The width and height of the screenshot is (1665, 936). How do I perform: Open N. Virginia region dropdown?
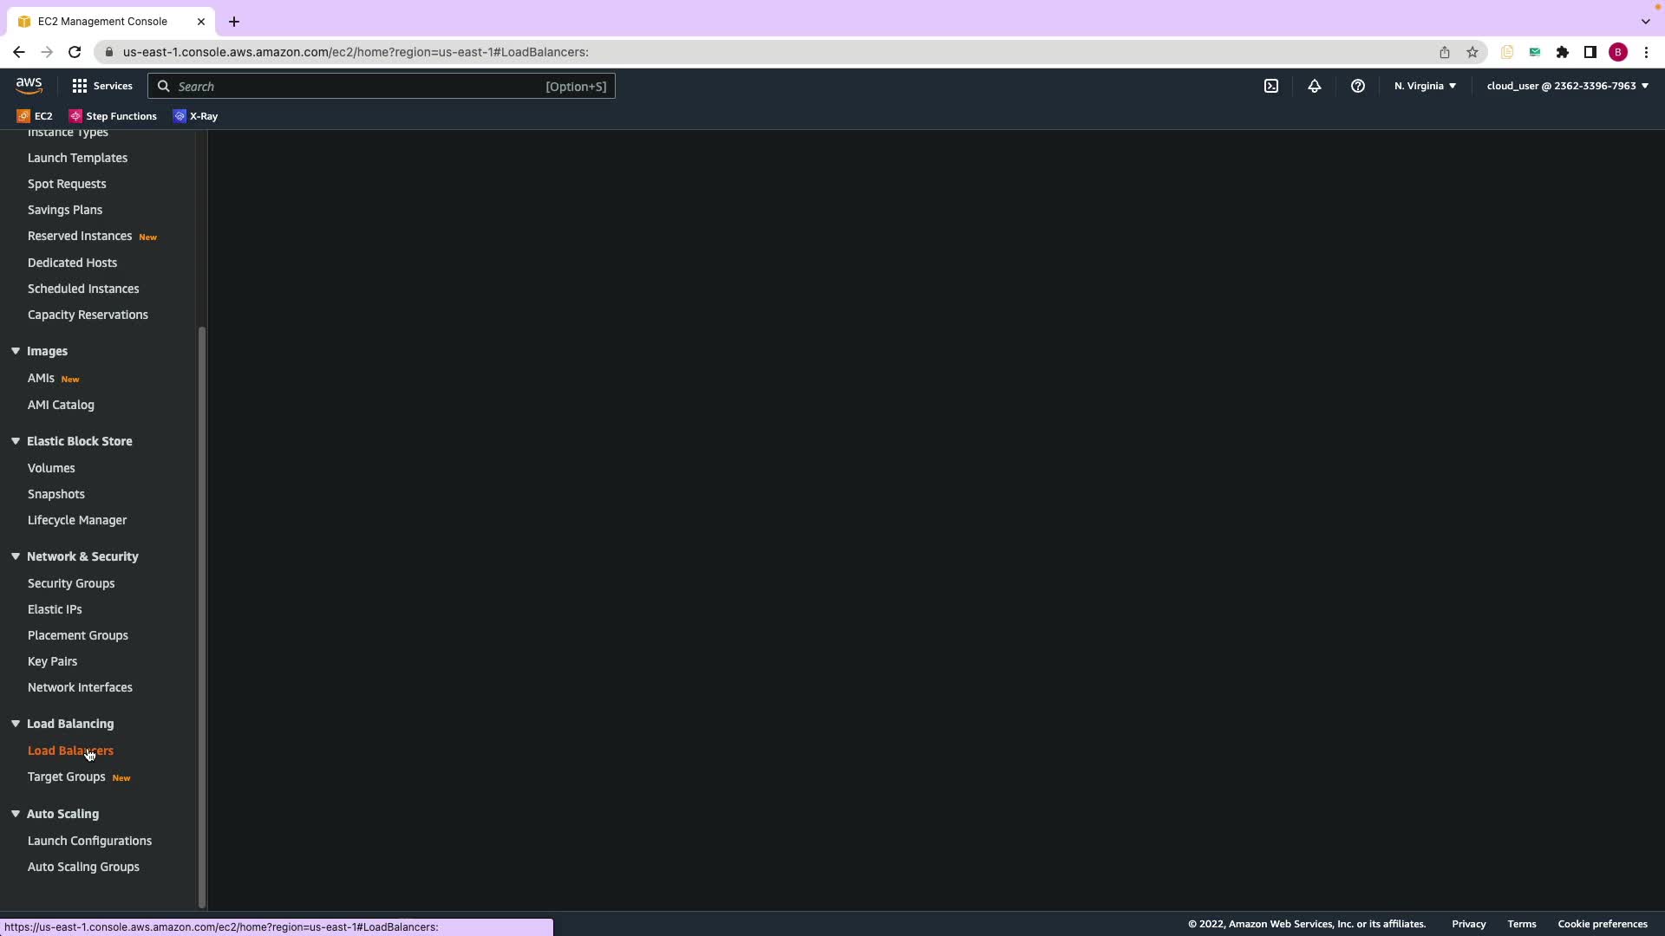click(1425, 86)
